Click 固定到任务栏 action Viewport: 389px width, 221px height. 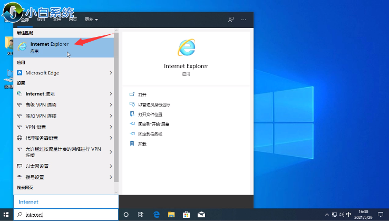150,133
